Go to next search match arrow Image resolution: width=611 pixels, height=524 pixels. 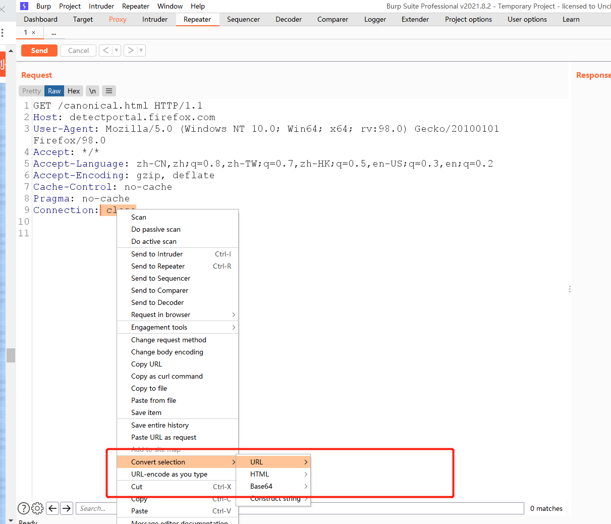67,508
